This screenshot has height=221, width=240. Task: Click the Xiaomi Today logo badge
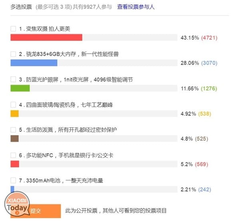point(17,204)
